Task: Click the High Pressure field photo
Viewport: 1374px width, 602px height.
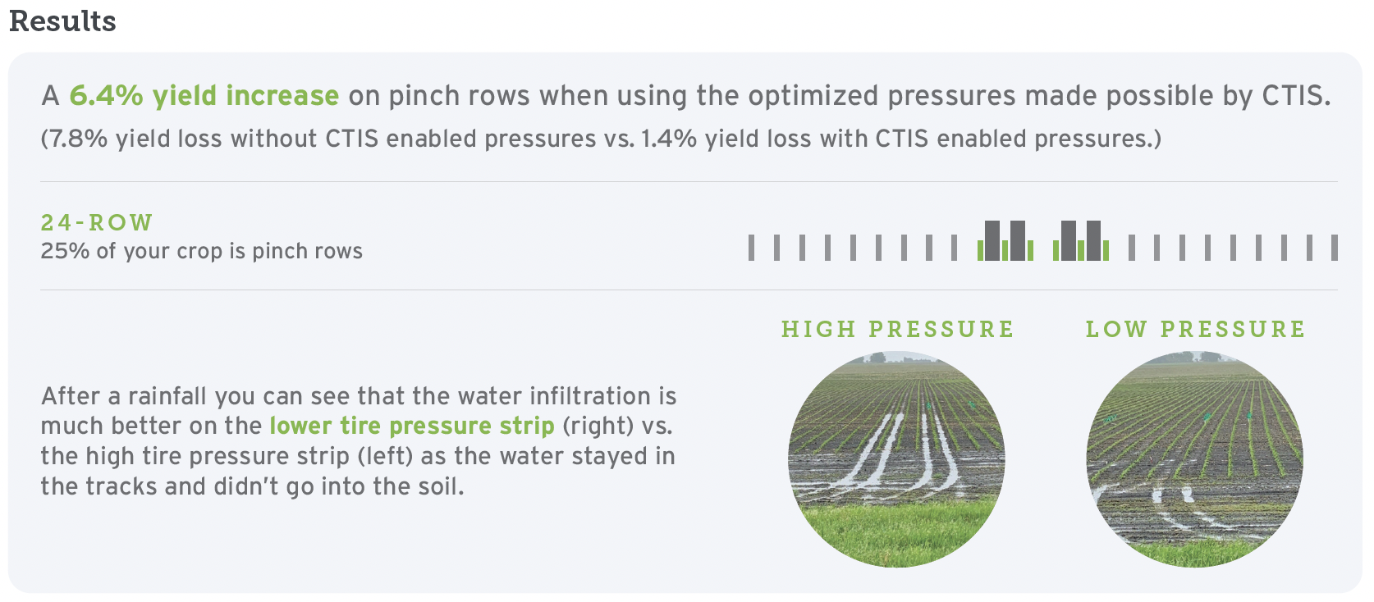Action: 896,459
